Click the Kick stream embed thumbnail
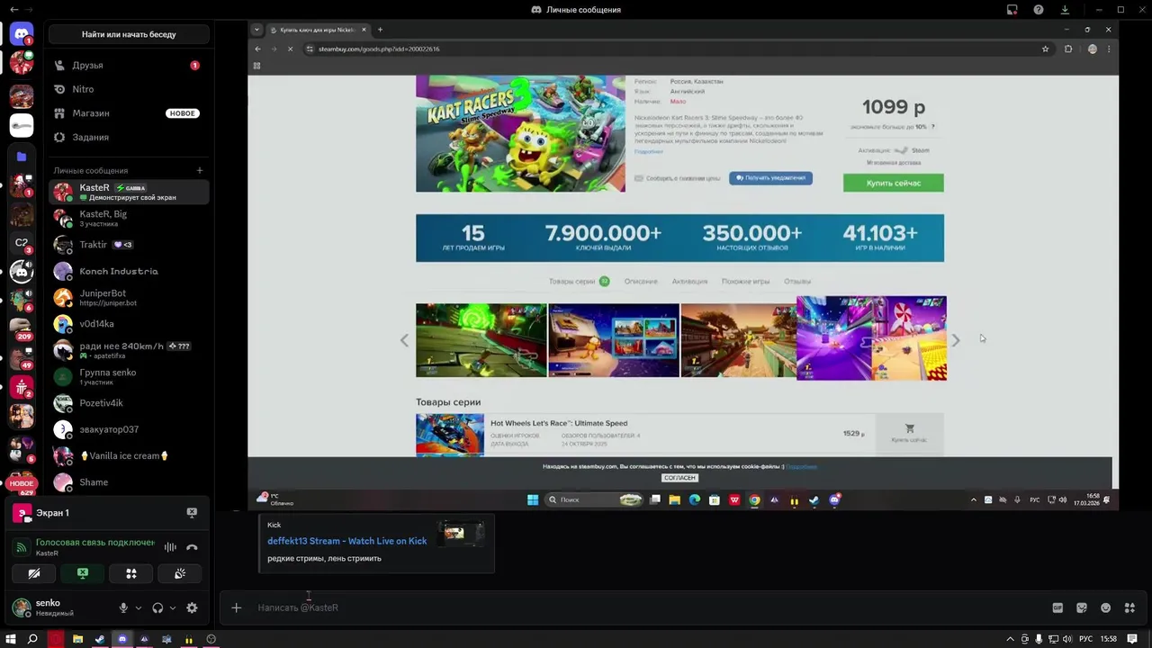Screen dimensions: 1152x648 tap(461, 534)
